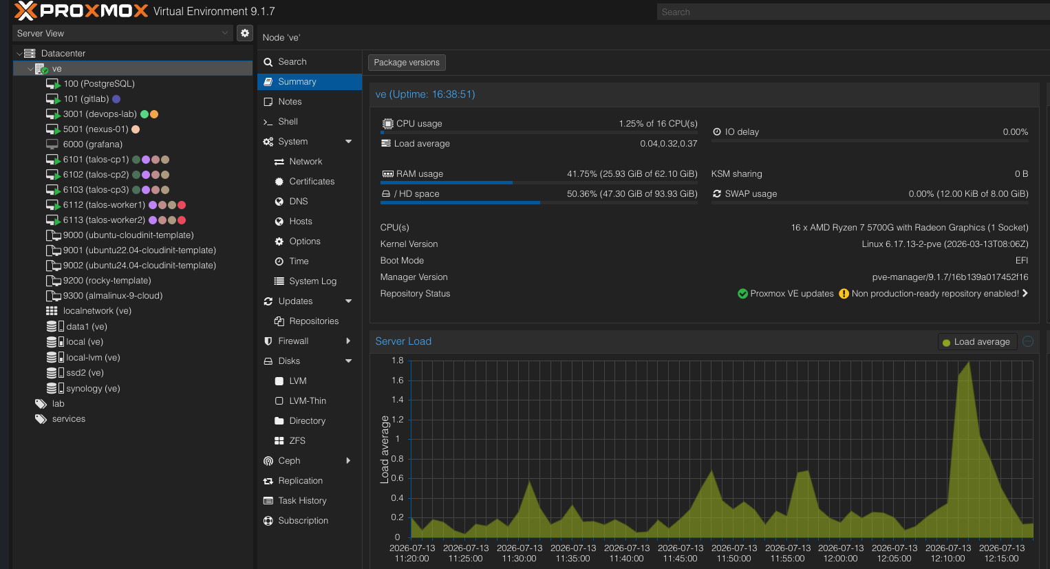Collapse the Server Load panel
Viewport: 1050px width, 569px height.
[x=1028, y=341]
